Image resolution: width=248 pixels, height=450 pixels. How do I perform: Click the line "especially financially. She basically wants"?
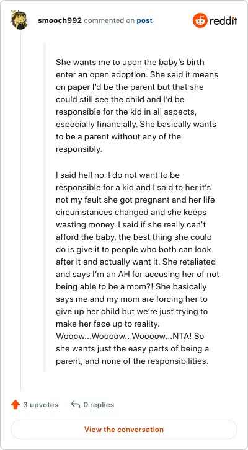(x=136, y=125)
